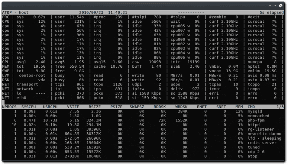This screenshot has height=165, width=288.
Task: Click the newrelic-daemo process name
Action: coord(264,134)
